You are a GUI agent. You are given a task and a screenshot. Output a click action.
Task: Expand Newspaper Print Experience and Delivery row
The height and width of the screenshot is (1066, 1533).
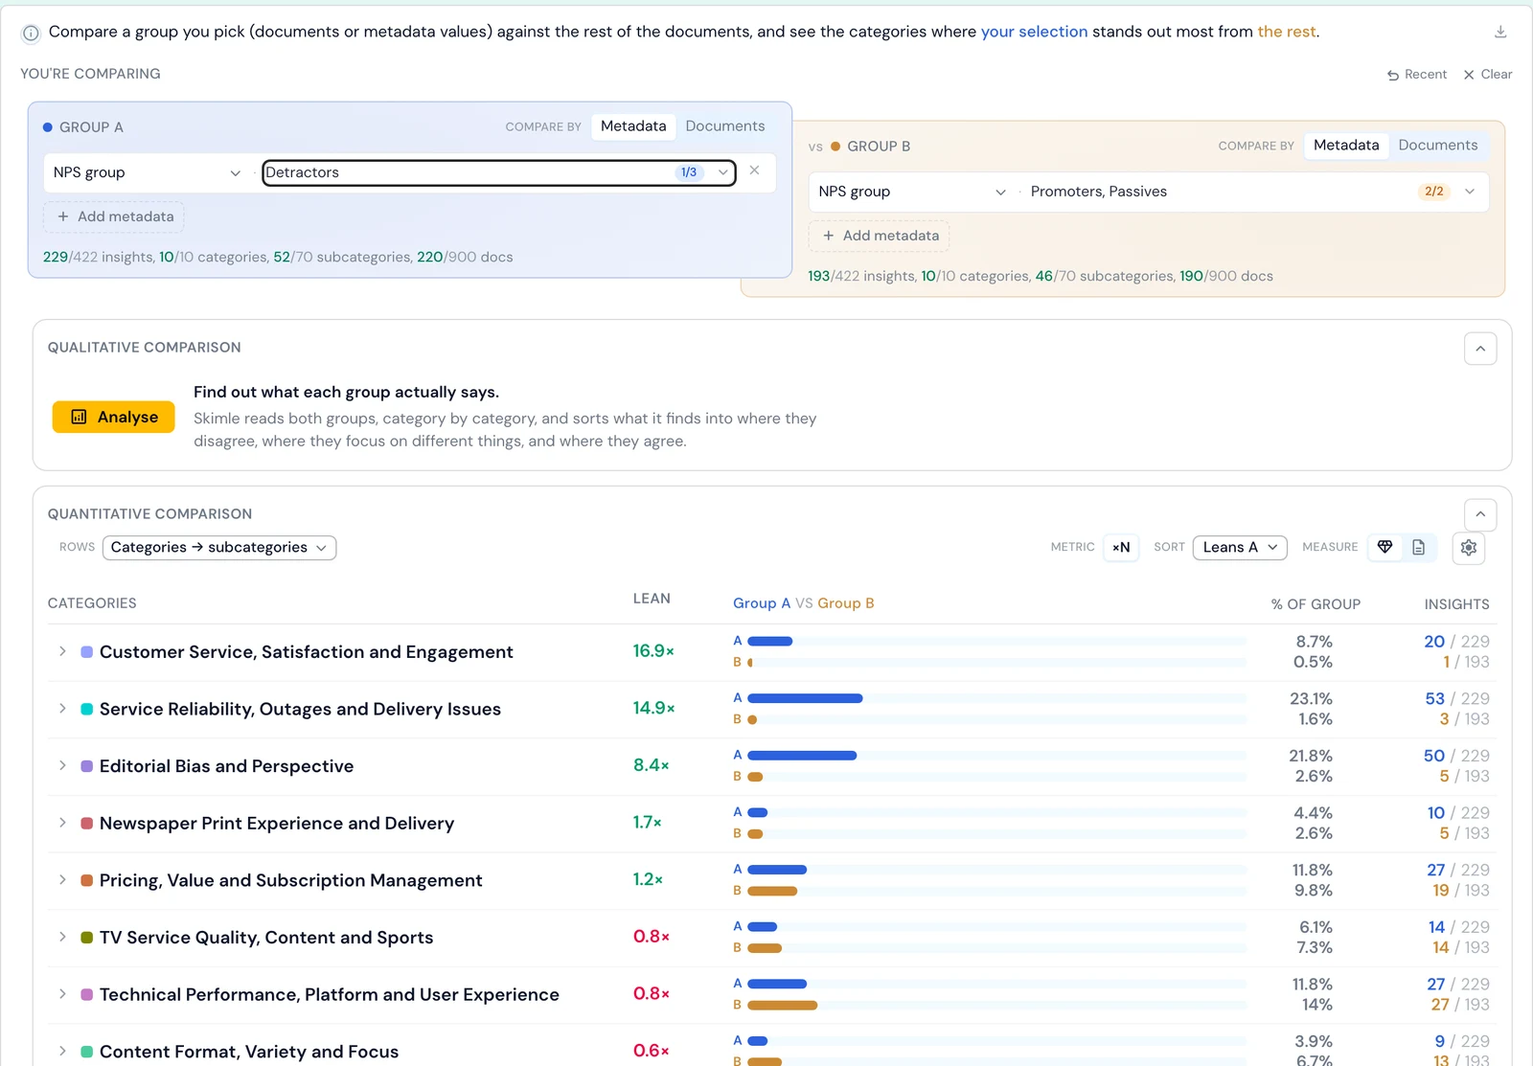coord(62,823)
